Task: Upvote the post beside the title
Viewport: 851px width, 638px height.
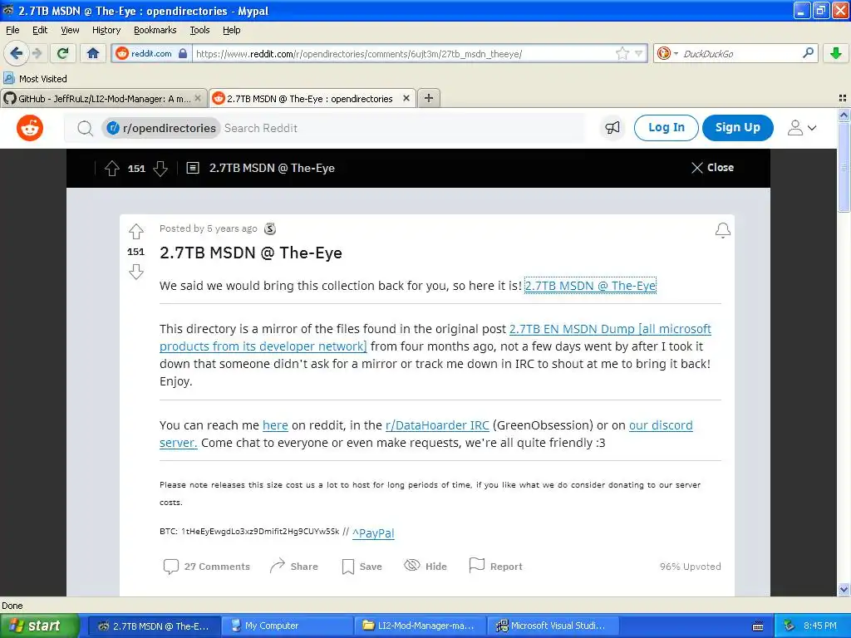Action: click(x=136, y=232)
